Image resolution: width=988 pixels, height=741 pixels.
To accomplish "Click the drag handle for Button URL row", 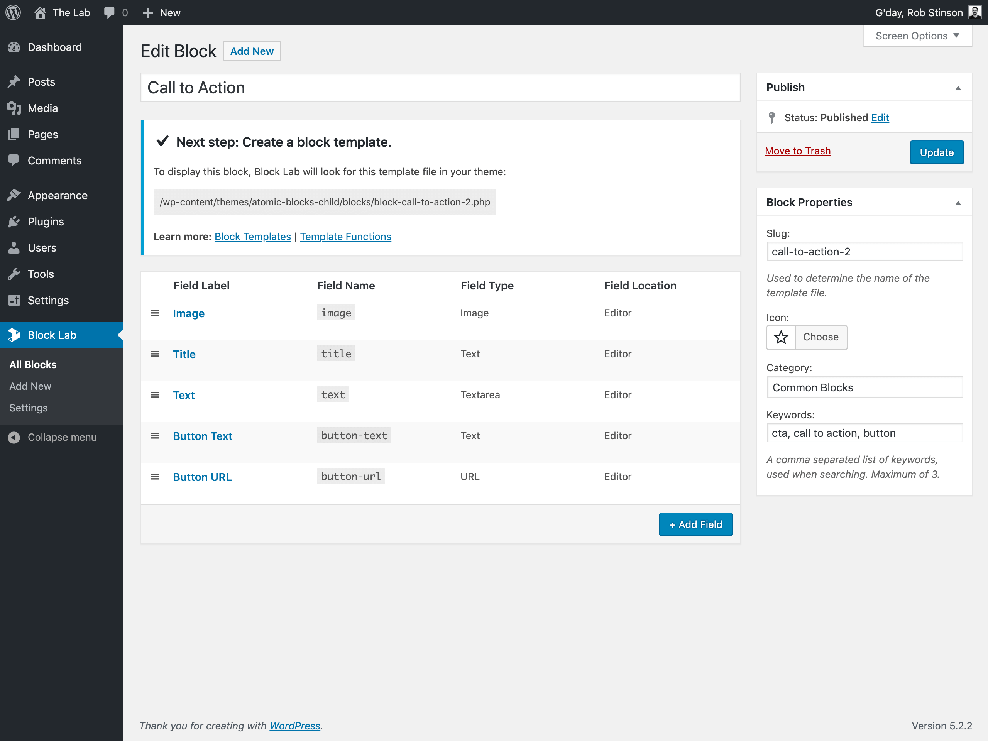I will pyautogui.click(x=154, y=477).
